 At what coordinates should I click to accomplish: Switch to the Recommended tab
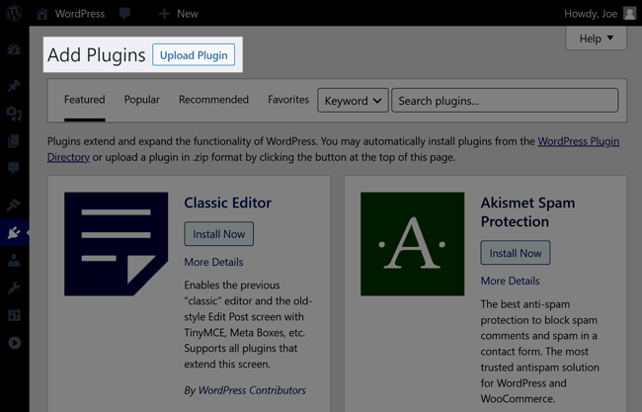tap(213, 100)
